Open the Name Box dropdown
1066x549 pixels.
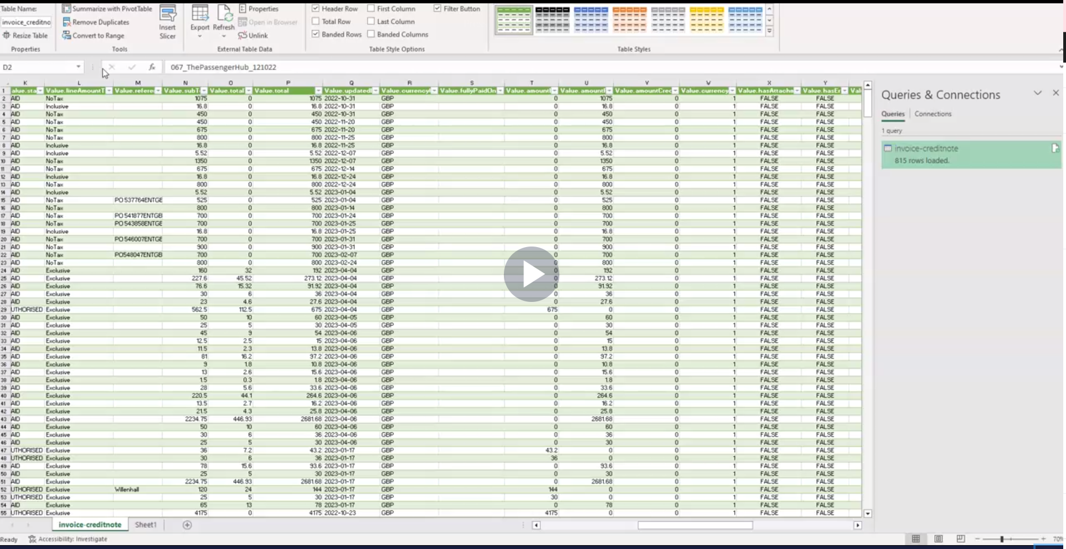coord(78,66)
